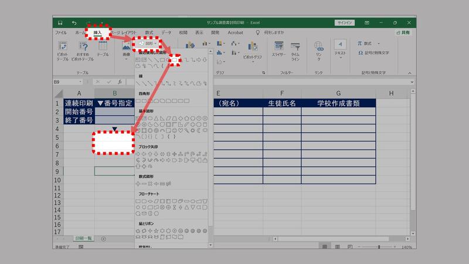Viewport: 469px width, 264px height.
Task: Select the text box shape in recently used shapes
Action: click(x=138, y=60)
